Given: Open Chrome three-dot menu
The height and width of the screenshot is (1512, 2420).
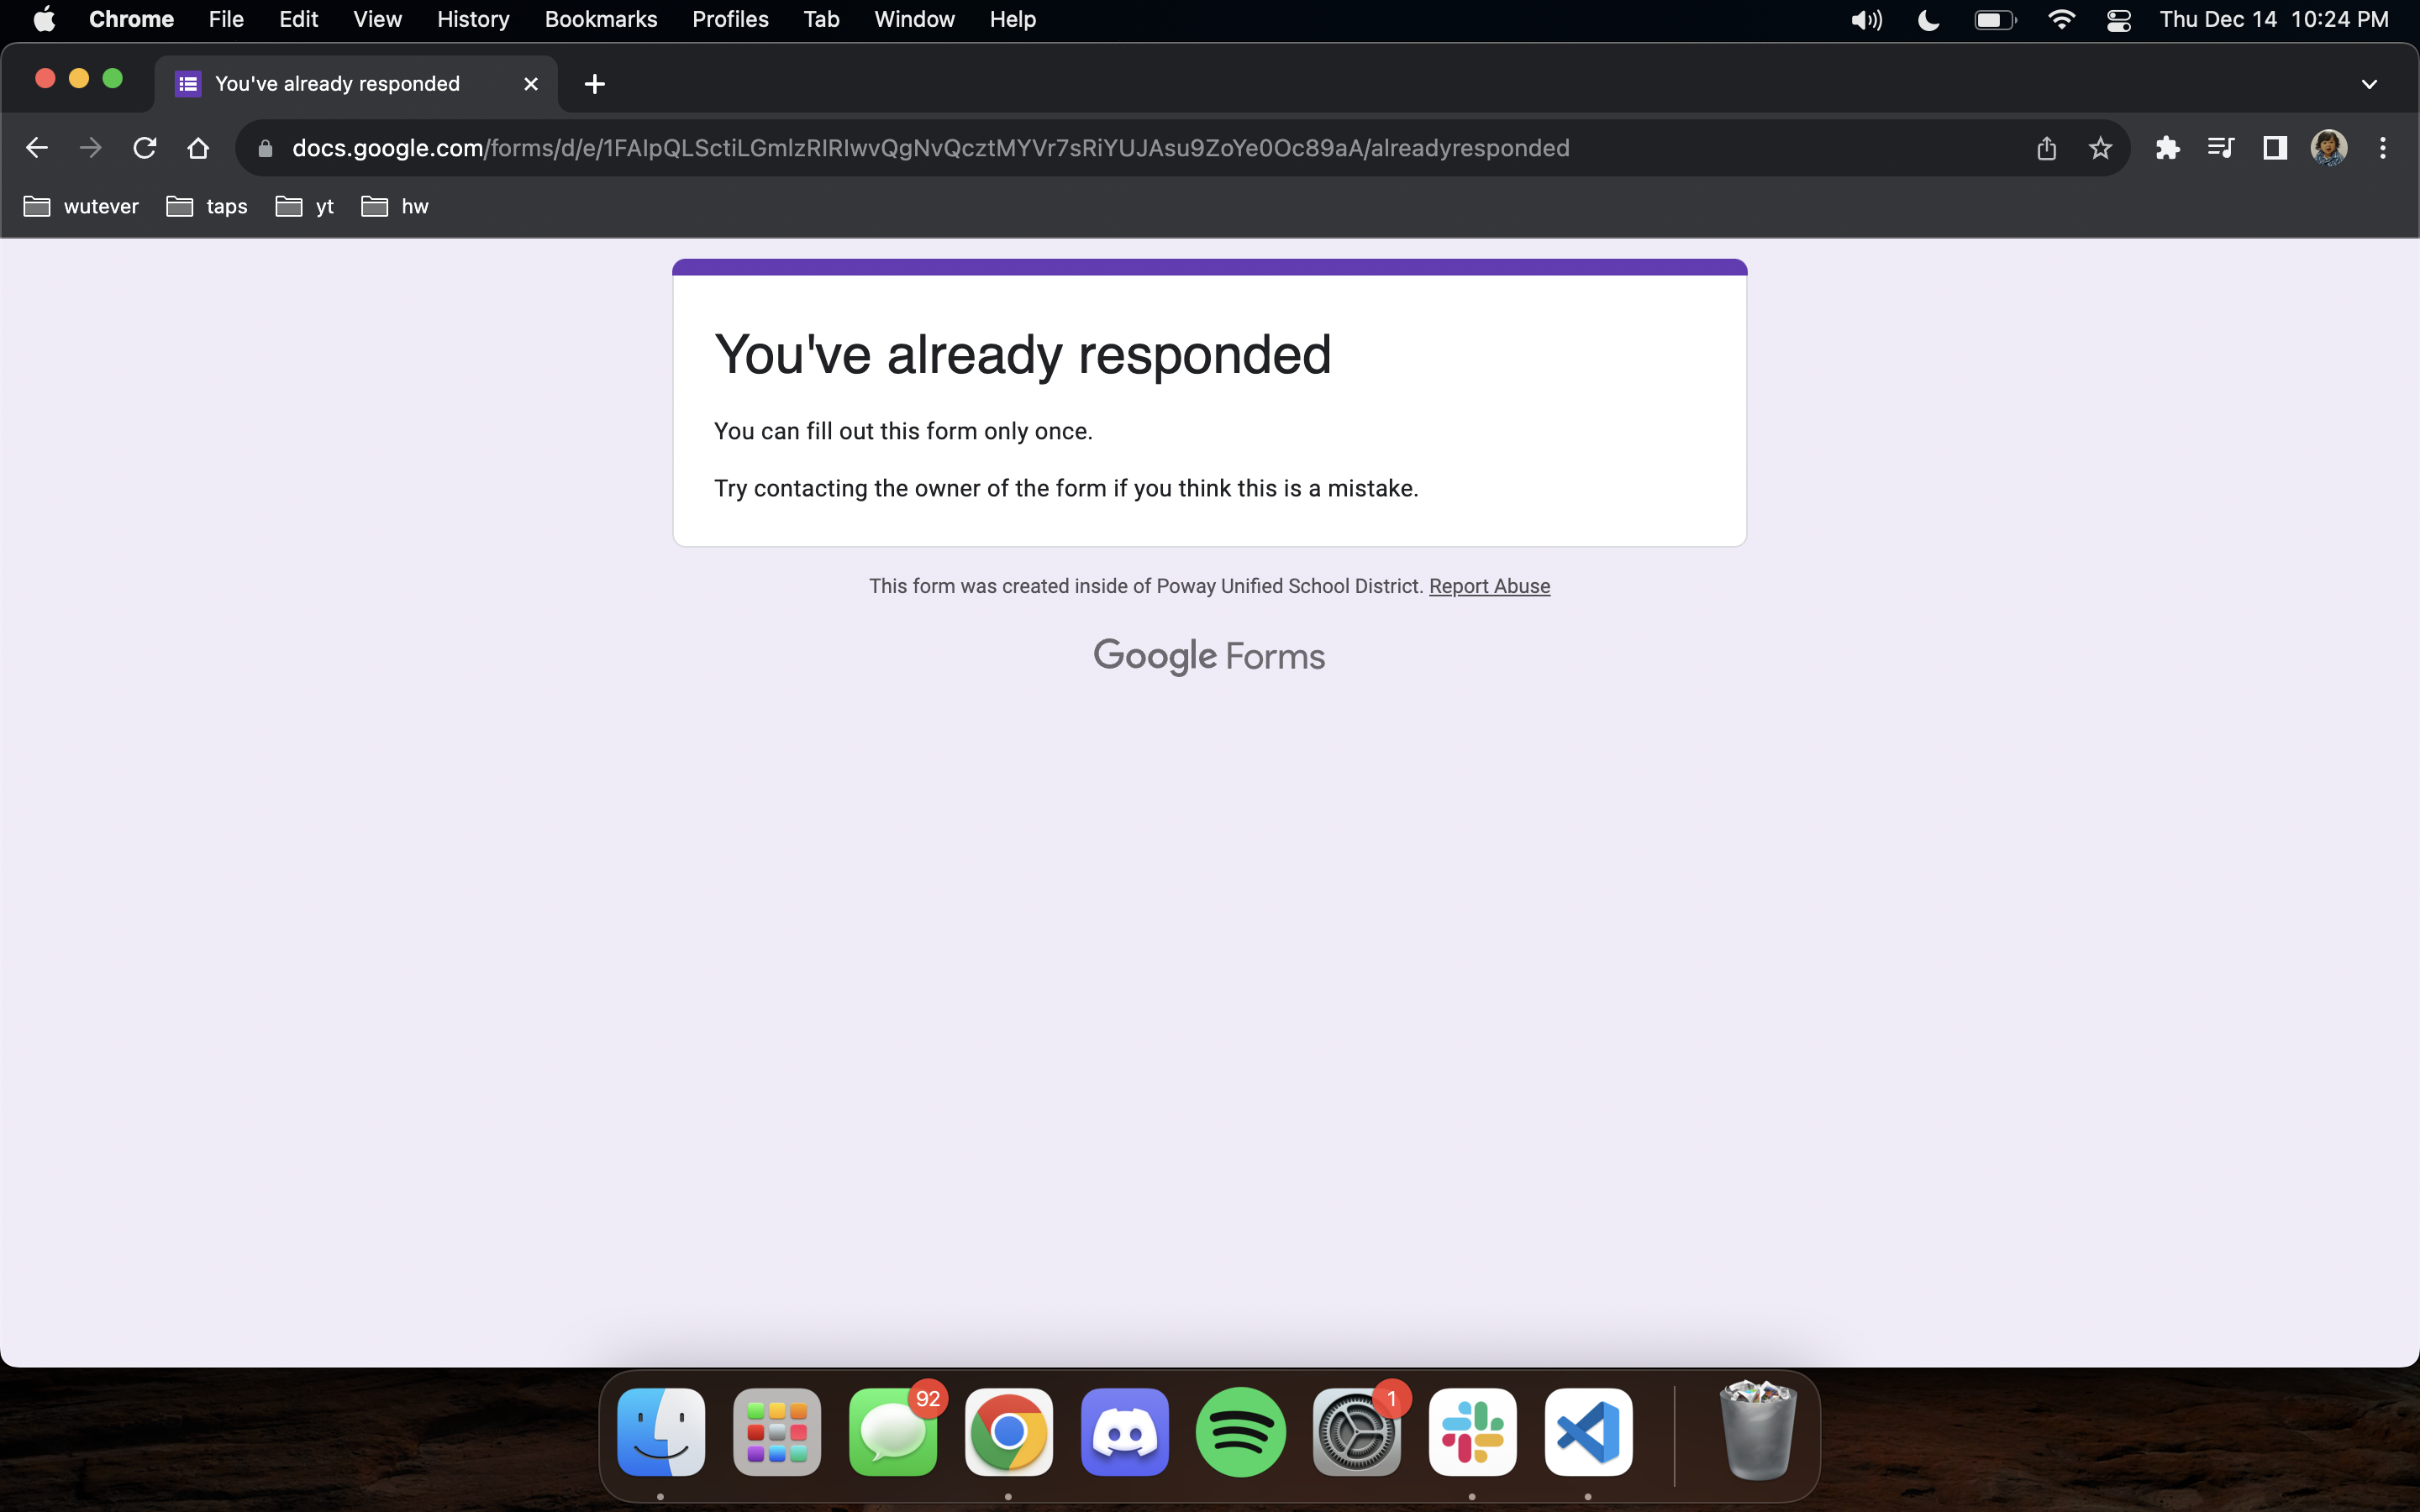Looking at the screenshot, I should click(x=2383, y=148).
